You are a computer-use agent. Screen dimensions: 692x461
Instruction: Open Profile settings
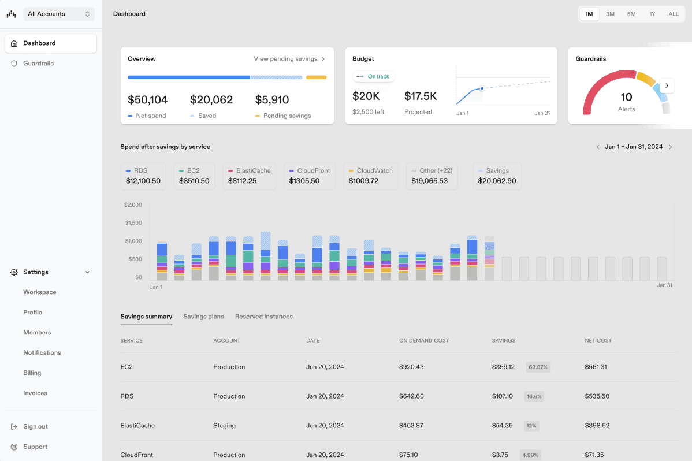[x=33, y=312]
